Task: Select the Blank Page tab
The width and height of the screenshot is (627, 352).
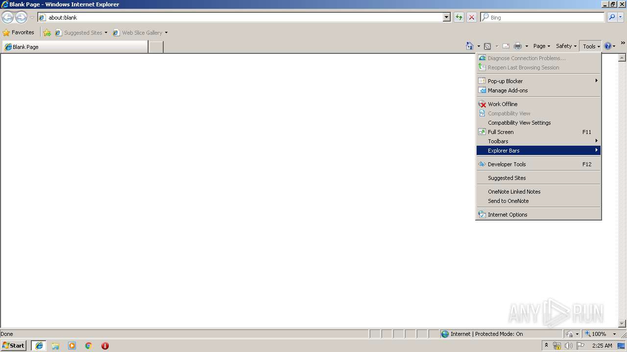Action: point(75,47)
